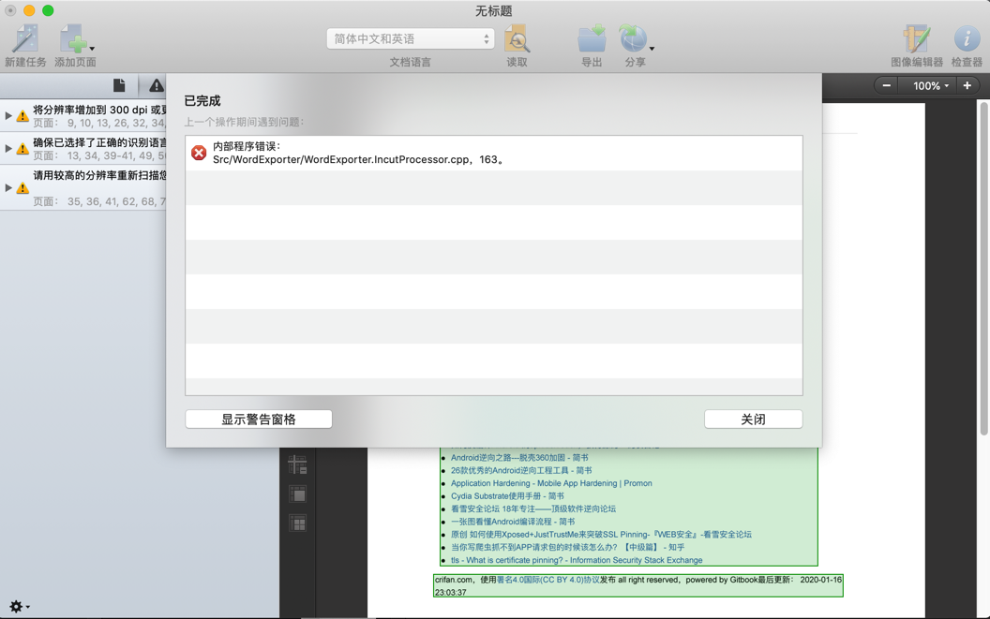Click the picture area tool icon
Screen dimensions: 990x619
297,494
